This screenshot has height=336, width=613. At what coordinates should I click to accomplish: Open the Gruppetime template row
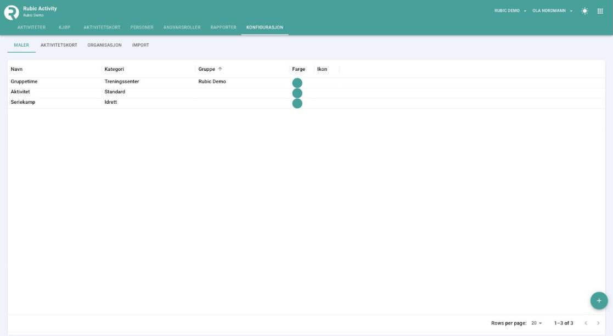coord(306,82)
